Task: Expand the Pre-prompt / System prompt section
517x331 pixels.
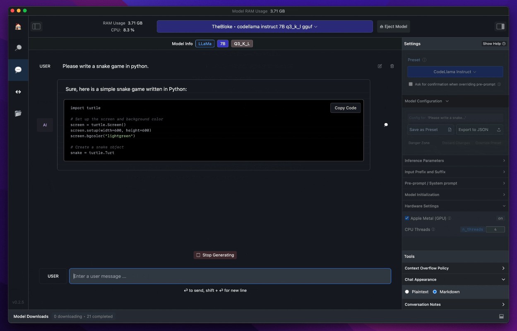Action: click(x=455, y=183)
